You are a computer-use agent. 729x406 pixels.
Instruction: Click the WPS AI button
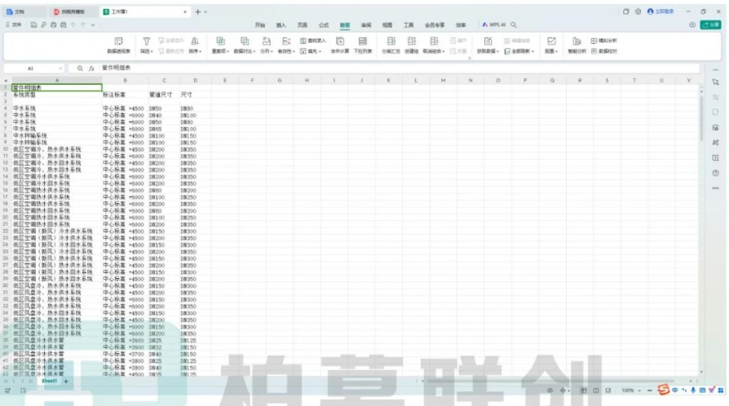494,24
